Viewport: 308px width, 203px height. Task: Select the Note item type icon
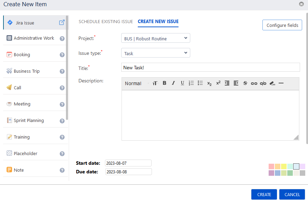10,170
